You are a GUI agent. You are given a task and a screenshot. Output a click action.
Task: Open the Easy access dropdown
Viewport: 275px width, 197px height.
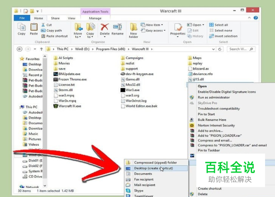[x=153, y=31]
